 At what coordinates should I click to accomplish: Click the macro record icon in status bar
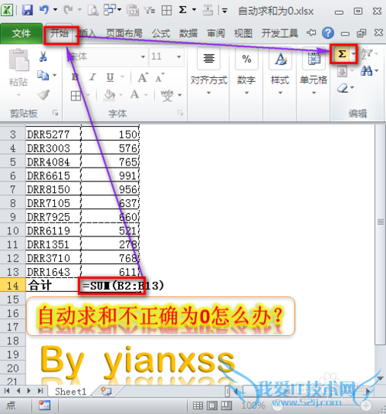[44, 406]
